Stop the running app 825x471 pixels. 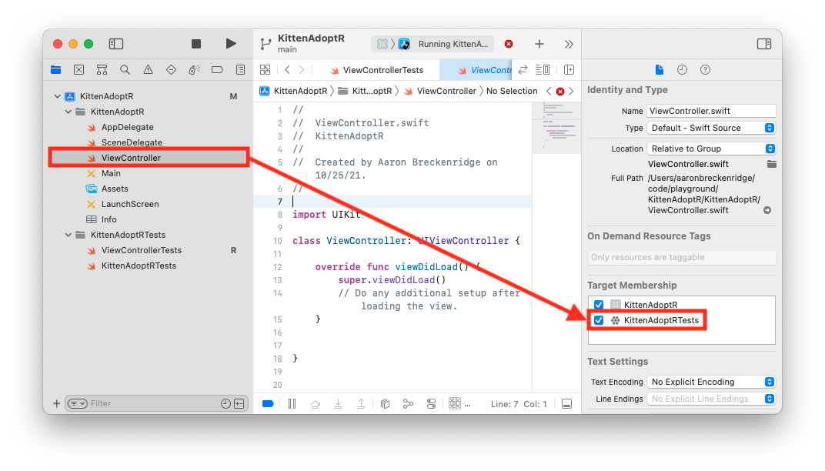(x=195, y=44)
